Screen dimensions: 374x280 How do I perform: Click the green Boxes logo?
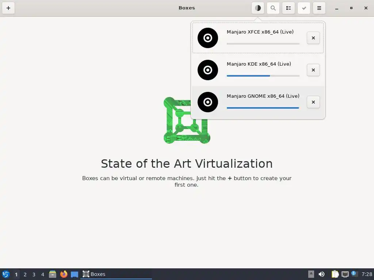187,120
